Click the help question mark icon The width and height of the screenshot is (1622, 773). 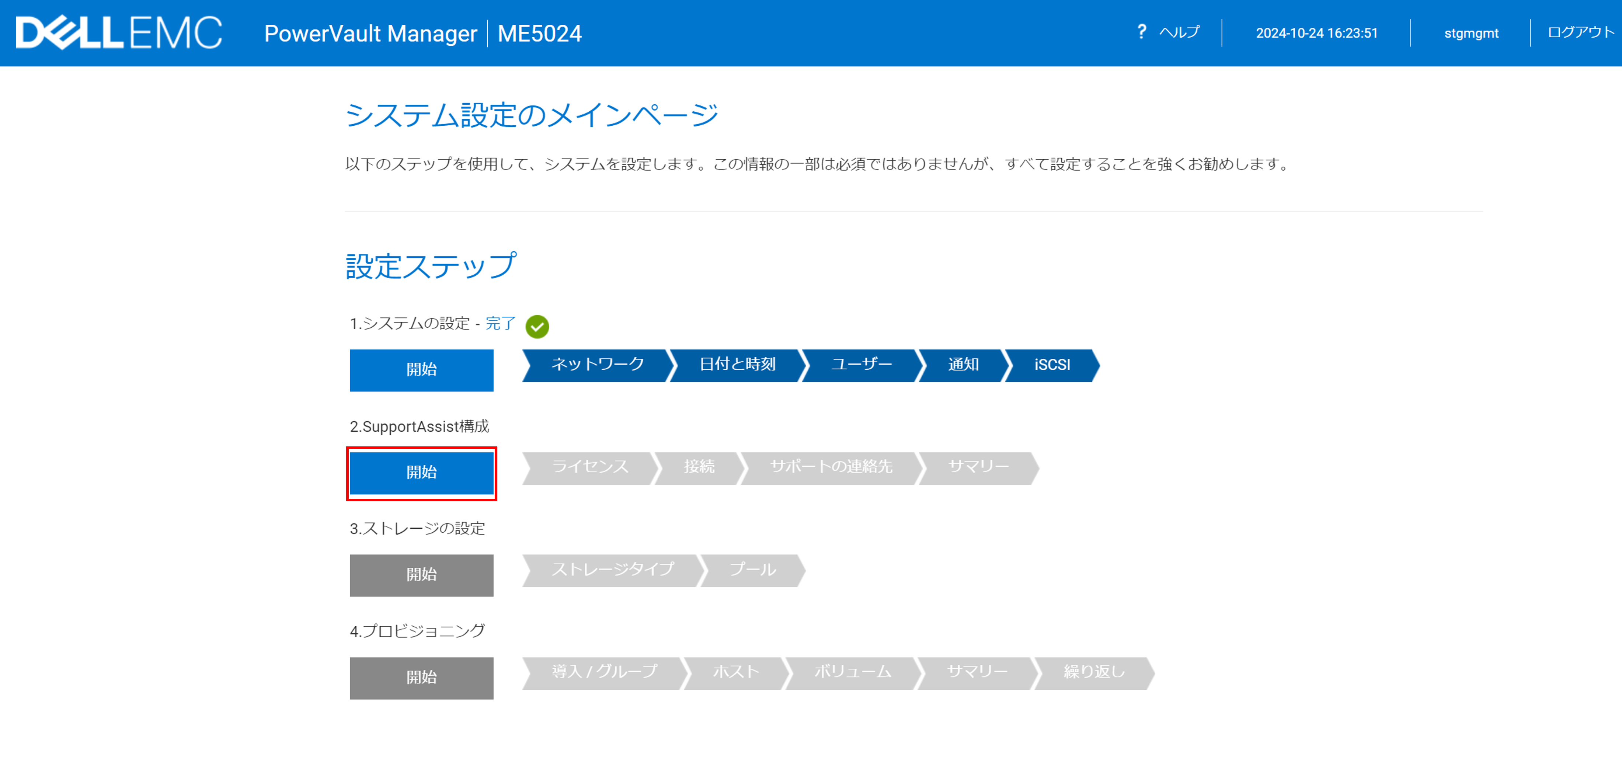tap(1142, 31)
